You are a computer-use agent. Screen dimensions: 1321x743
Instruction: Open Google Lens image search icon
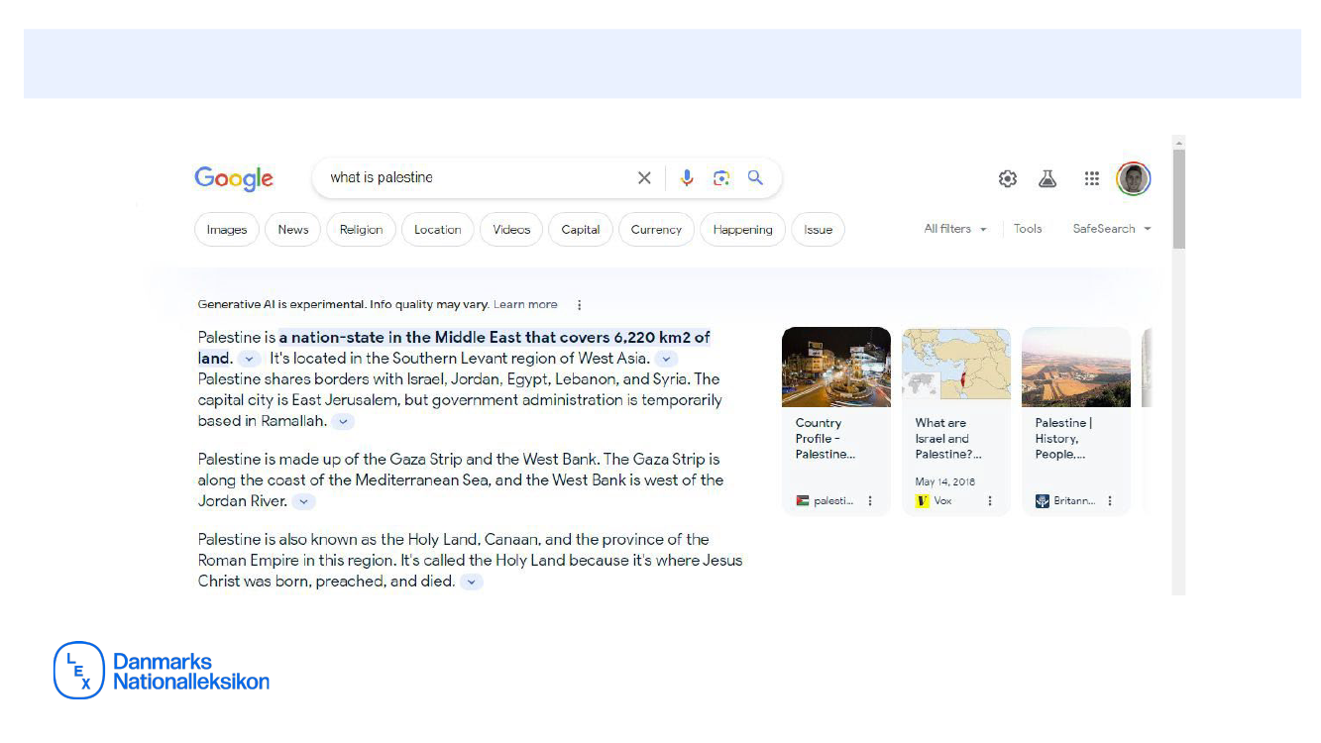coord(721,178)
